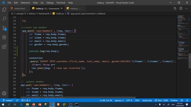Click the '// update member' comment
The height and width of the screenshot is (107, 191).
pos(33,82)
